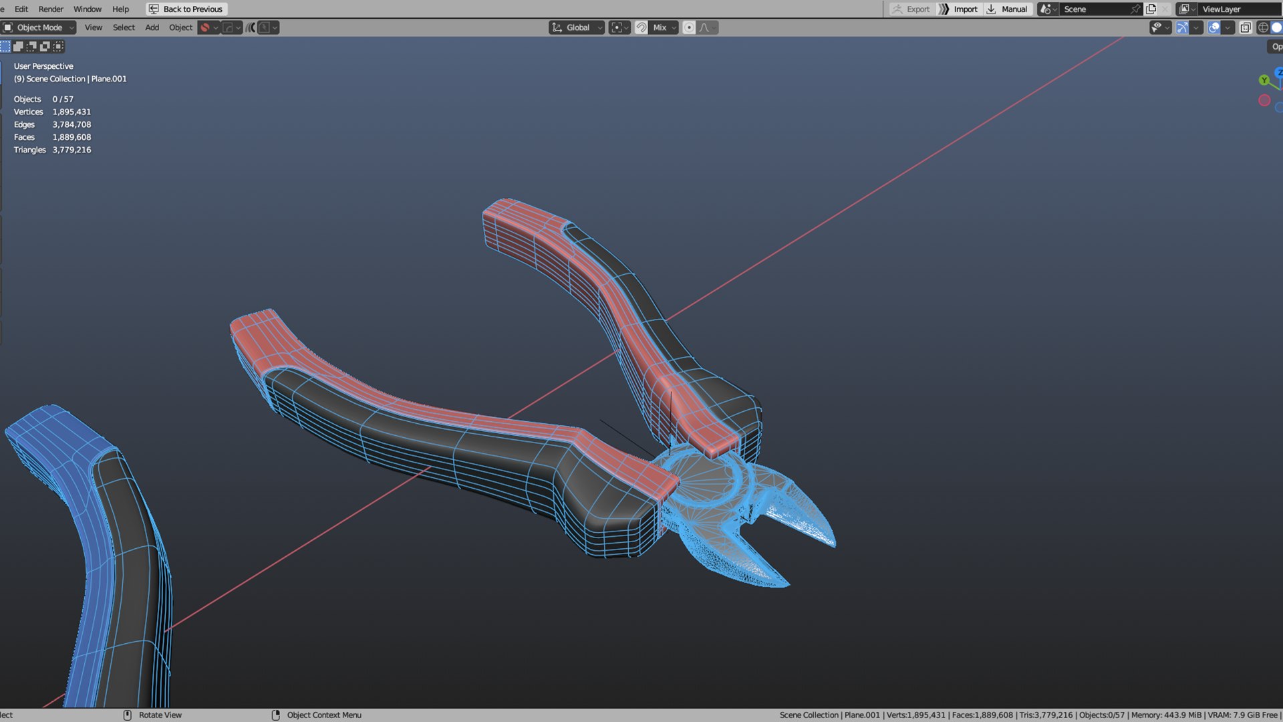Screen dimensions: 1283x722
Task: Open the viewport View menu
Action: [94, 27]
